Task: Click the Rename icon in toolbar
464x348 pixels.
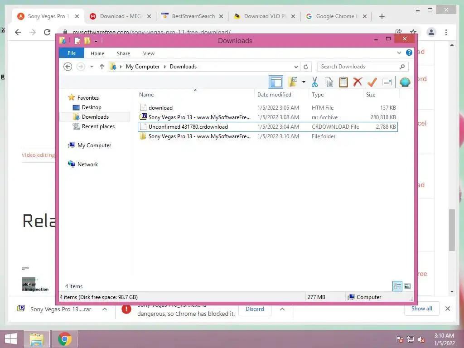Action: [x=387, y=82]
